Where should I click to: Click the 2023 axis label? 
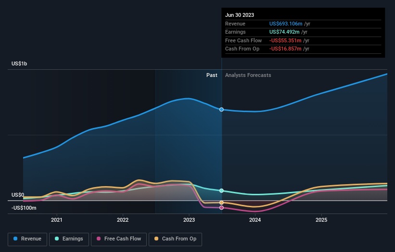(x=189, y=220)
